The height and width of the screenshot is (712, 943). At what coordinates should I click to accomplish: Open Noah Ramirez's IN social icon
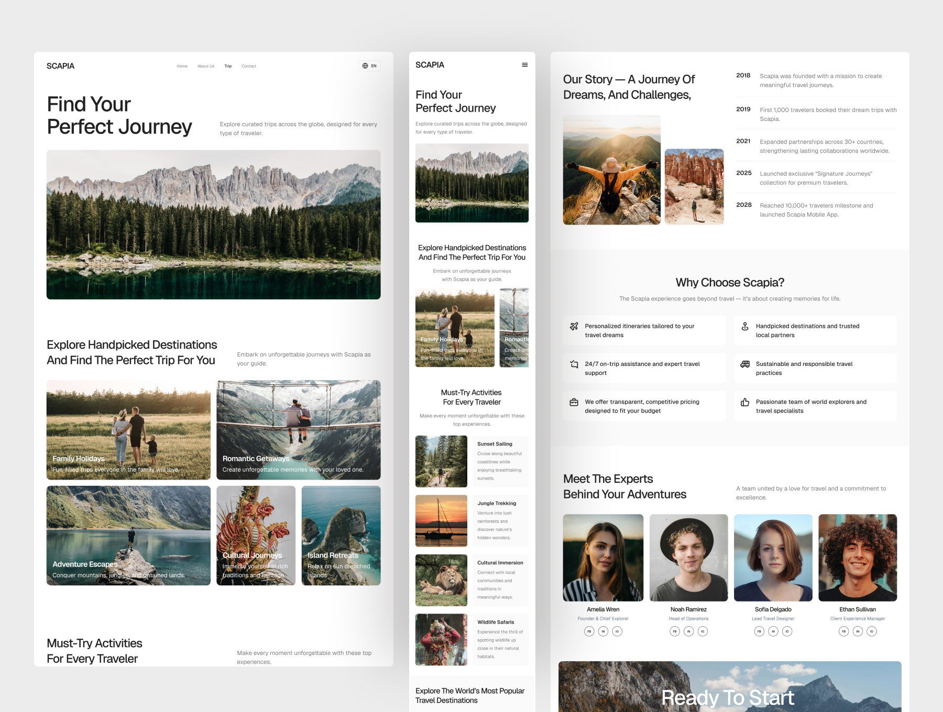coord(689,631)
